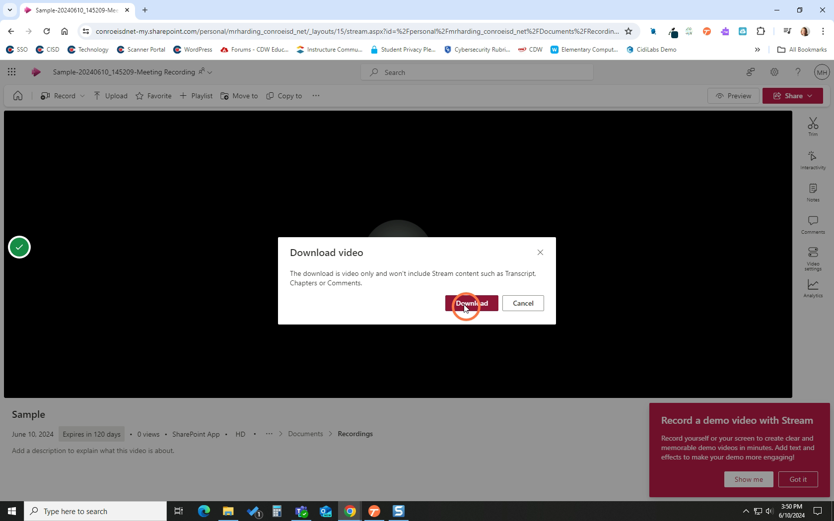Open the Notes panel
The height and width of the screenshot is (521, 834).
tap(813, 193)
